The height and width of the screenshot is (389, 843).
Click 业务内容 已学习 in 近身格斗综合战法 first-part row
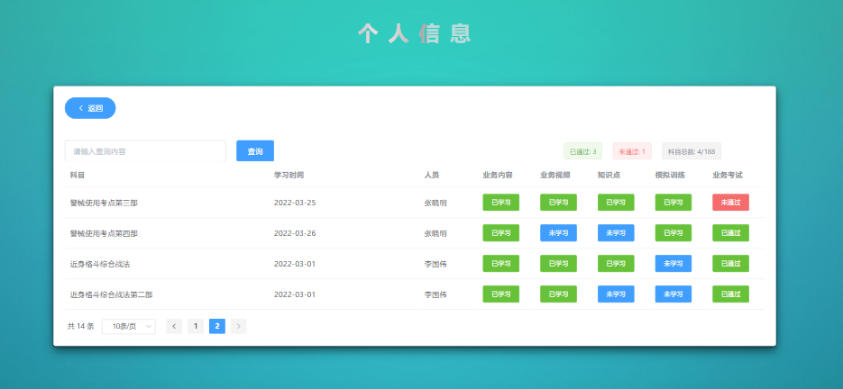[501, 264]
